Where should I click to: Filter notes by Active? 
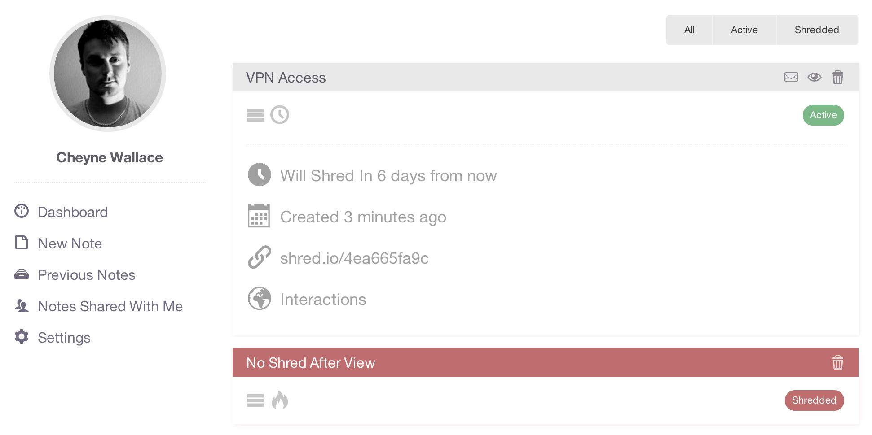(x=744, y=30)
